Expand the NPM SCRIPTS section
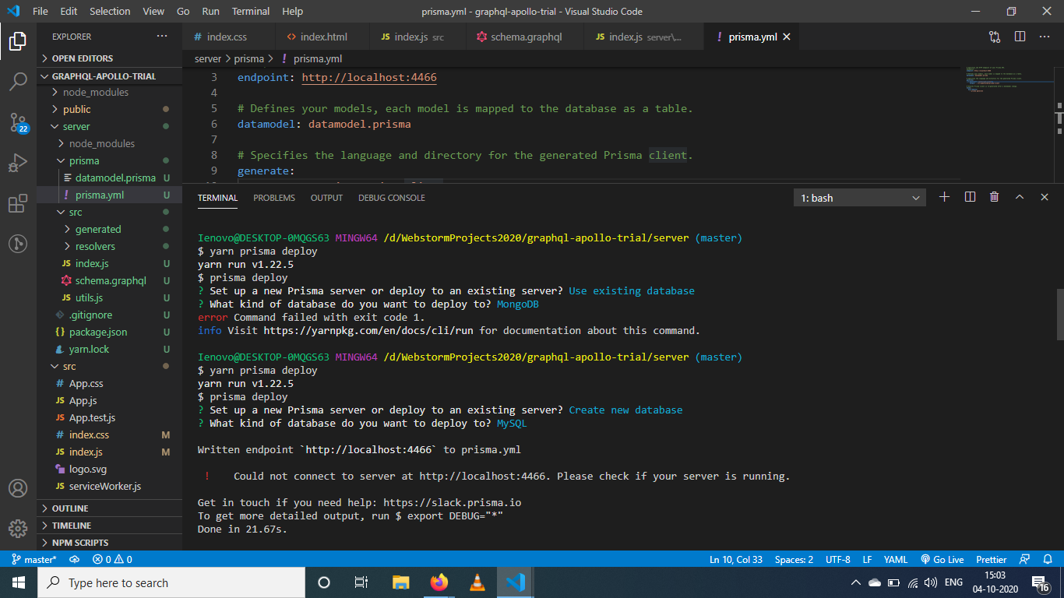Screen dimensions: 1064x598 coord(80,543)
